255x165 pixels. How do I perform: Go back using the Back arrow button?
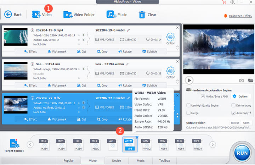click(13, 15)
